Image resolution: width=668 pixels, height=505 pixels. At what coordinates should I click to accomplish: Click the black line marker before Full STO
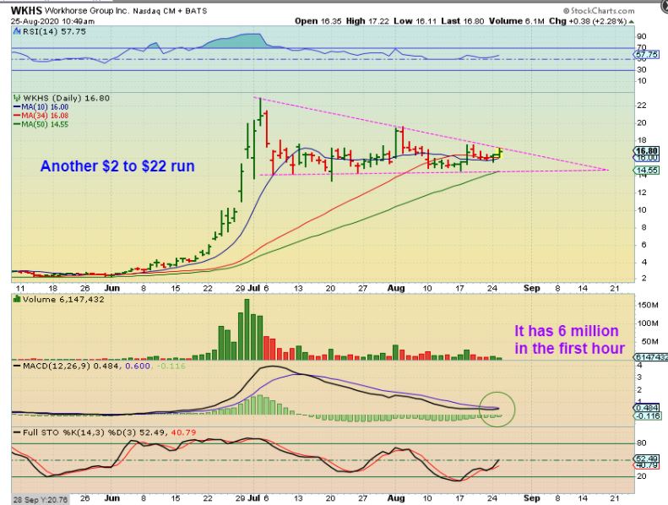point(17,432)
